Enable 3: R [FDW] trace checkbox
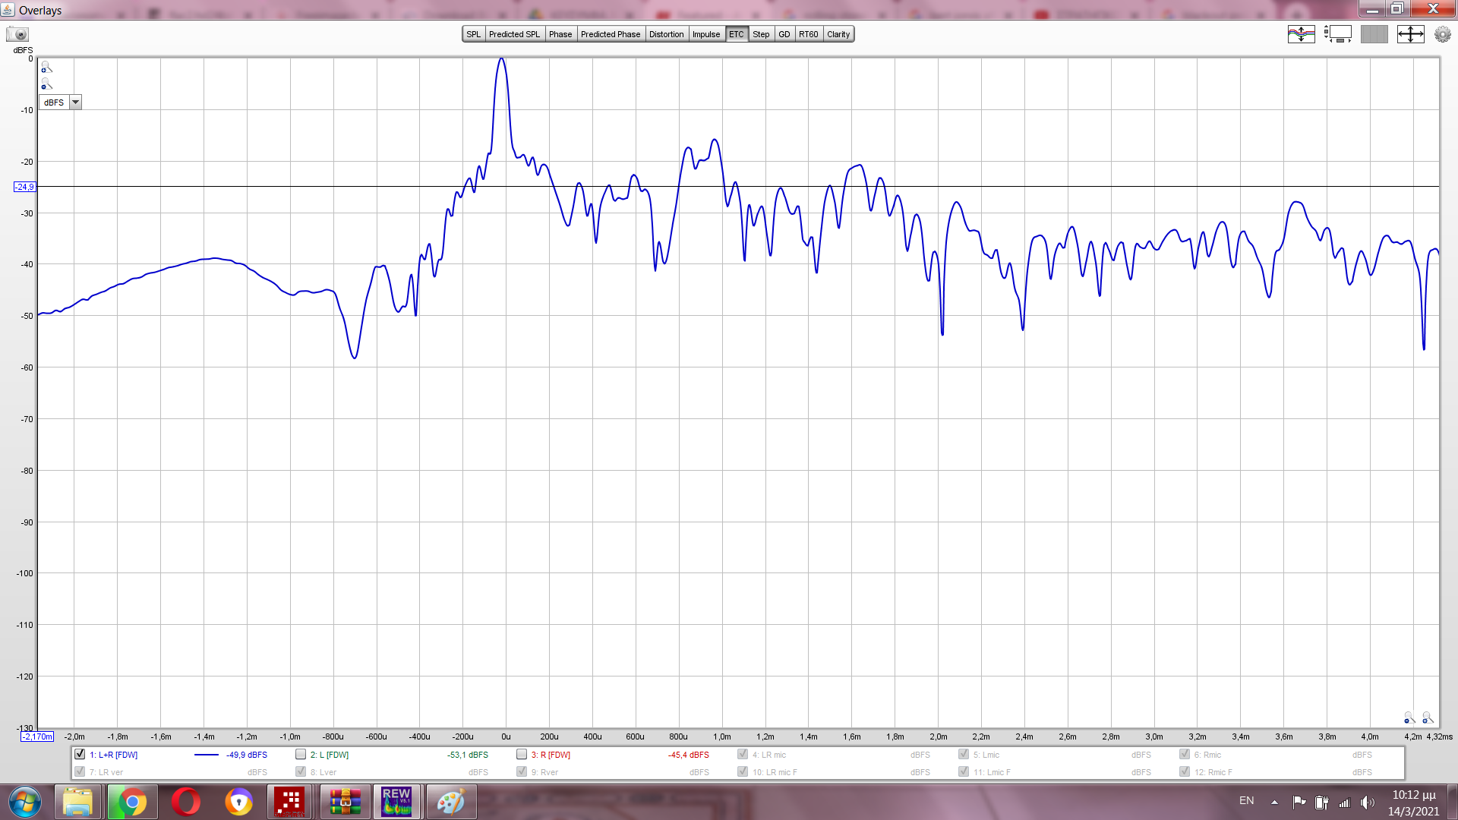1458x820 pixels. pos(522,755)
